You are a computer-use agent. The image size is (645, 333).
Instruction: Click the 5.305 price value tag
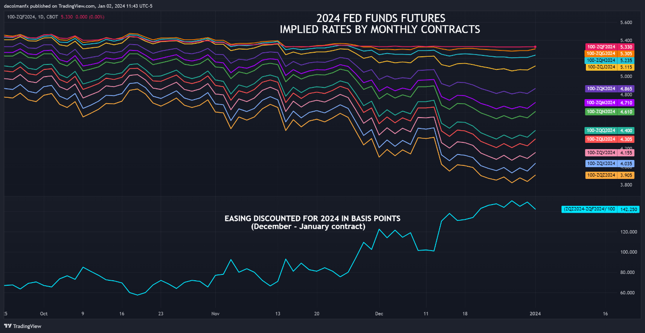point(626,53)
